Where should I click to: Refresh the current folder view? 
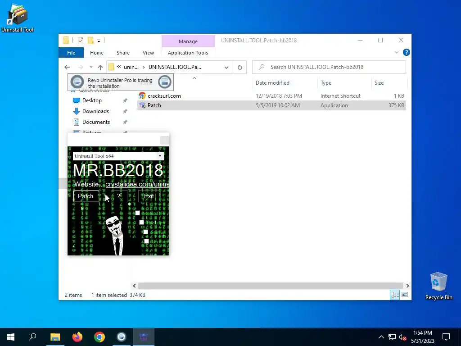(240, 67)
